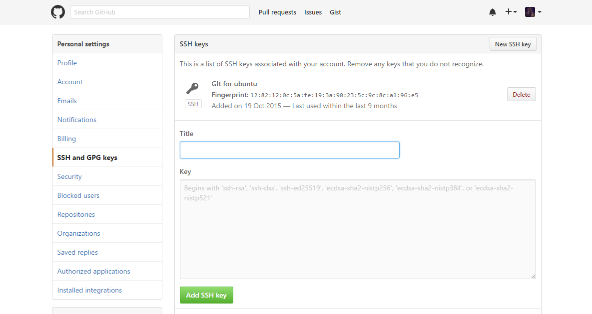The width and height of the screenshot is (592, 314).
Task: Click the New SSH key button
Action: tap(513, 44)
